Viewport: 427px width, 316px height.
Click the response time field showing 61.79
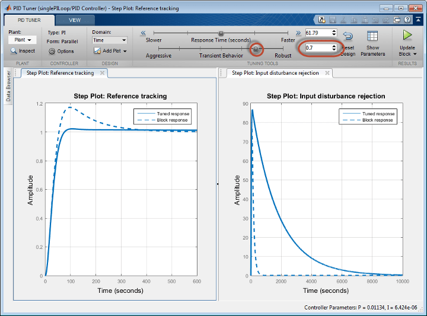point(318,33)
